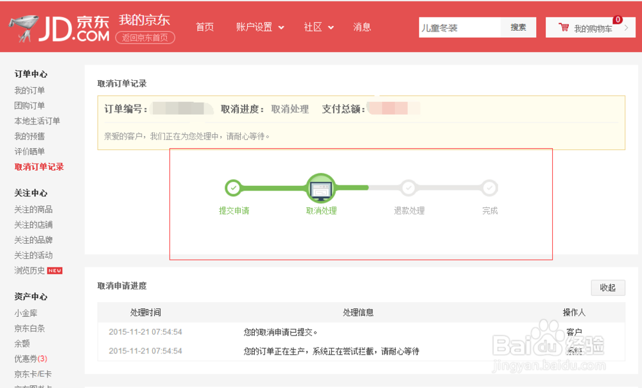Focus the search input field

tap(459, 28)
